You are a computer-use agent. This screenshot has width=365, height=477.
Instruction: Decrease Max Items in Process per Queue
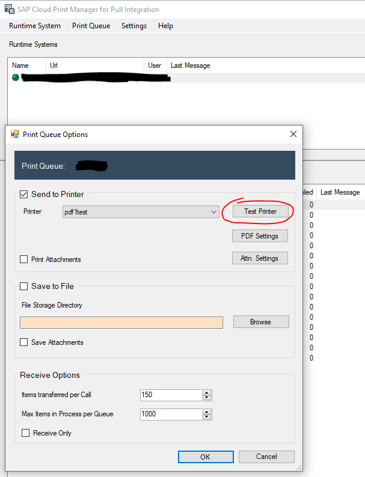[x=207, y=417]
